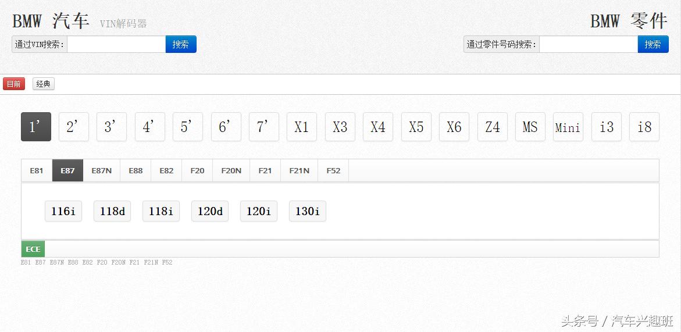Choose the 2' series button
This screenshot has width=681, height=332.
point(74,127)
